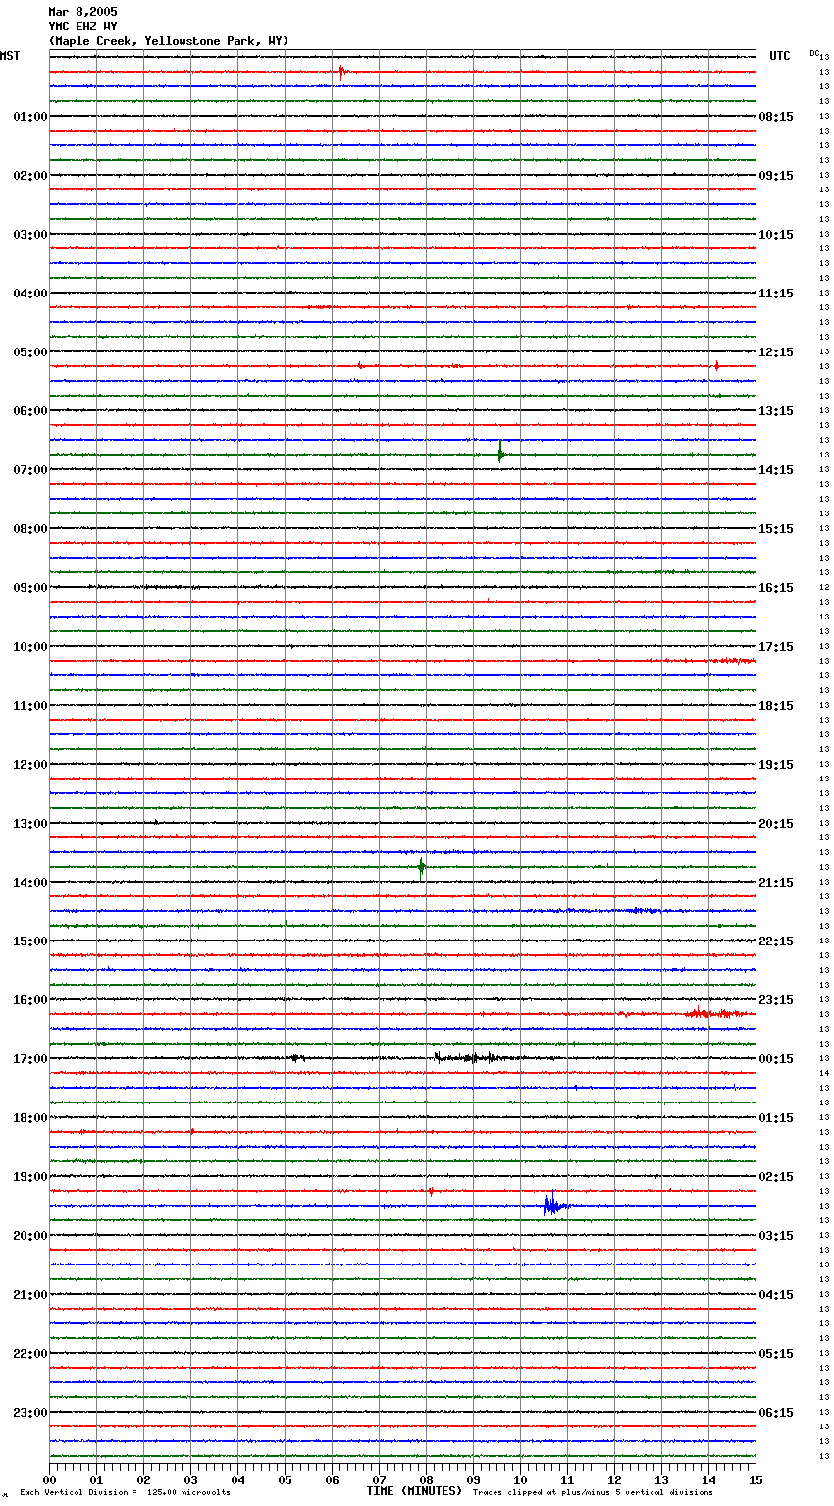Image resolution: width=834 pixels, height=1506 pixels.
Task: Select the DC value "14" below 00:15 UTC
Action: point(824,1073)
